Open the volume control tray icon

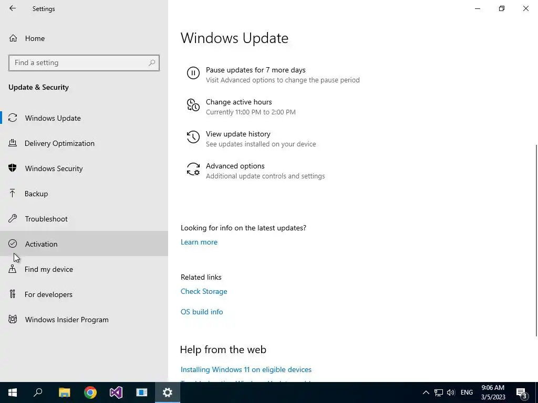pos(451,393)
